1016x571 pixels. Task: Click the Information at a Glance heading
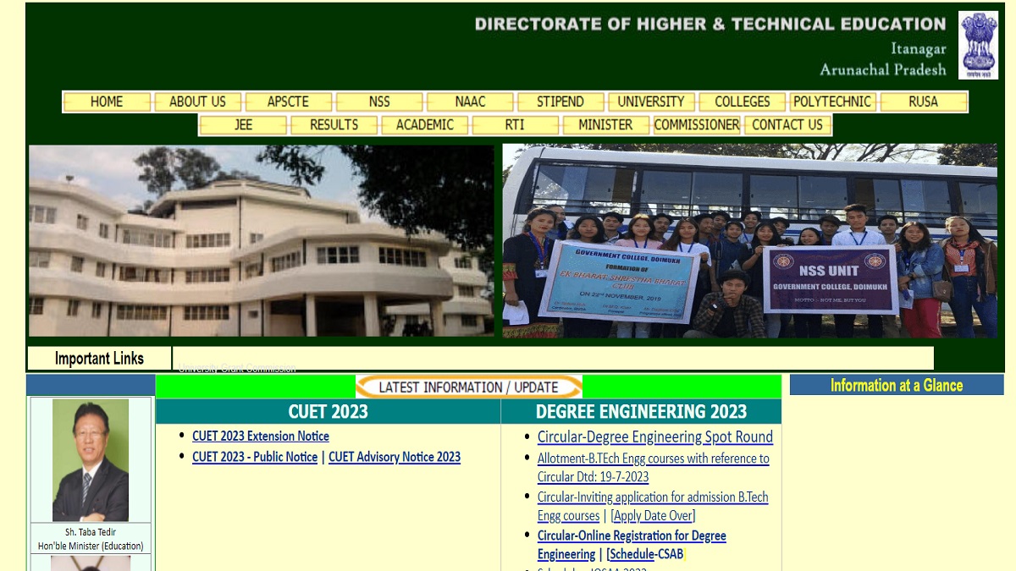(897, 386)
